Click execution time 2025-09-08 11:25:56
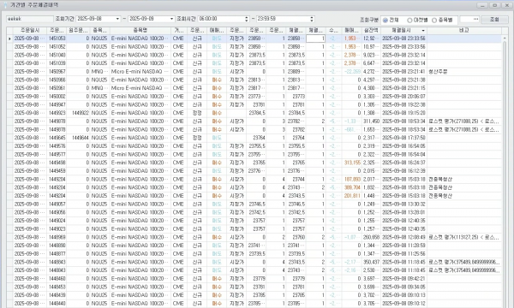Screen dimensions: 514x308 coord(403,253)
